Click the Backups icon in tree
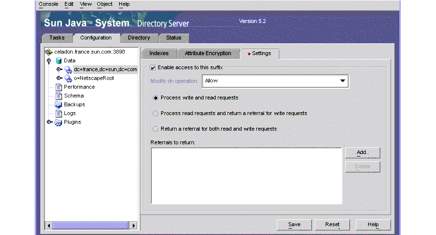 (x=59, y=105)
